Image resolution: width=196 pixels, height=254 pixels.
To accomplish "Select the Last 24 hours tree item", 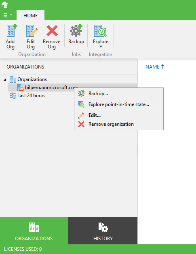I will coord(31,96).
